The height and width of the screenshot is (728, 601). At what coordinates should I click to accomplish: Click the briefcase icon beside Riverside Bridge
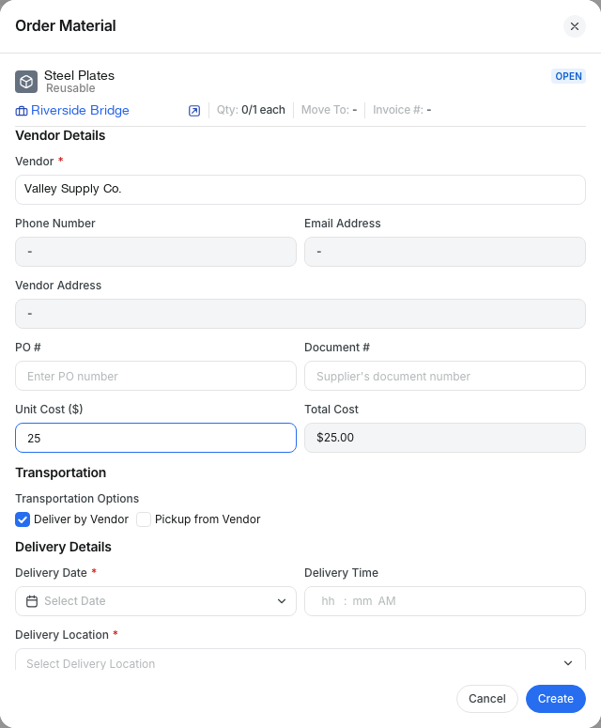pos(22,111)
